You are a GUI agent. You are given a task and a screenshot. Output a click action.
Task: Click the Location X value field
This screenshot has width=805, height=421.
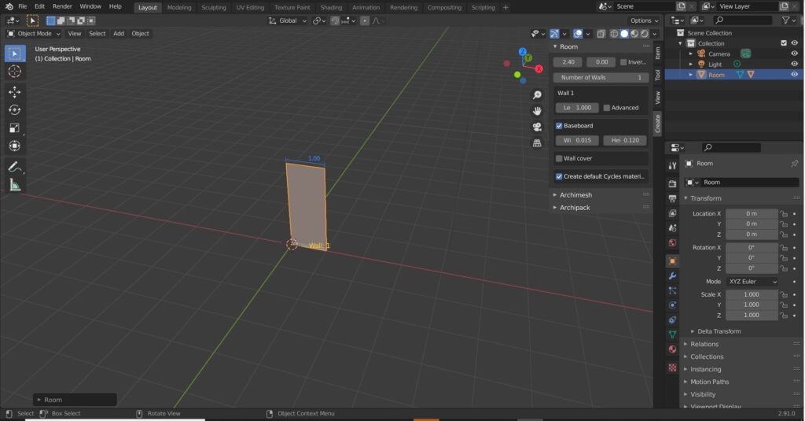pos(751,214)
